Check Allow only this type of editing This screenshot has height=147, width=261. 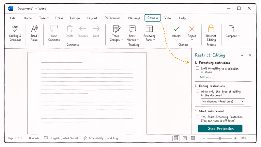point(197,91)
